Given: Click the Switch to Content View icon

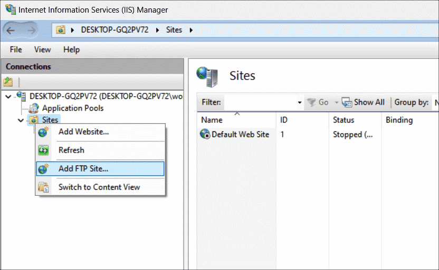Looking at the screenshot, I should click(x=43, y=187).
